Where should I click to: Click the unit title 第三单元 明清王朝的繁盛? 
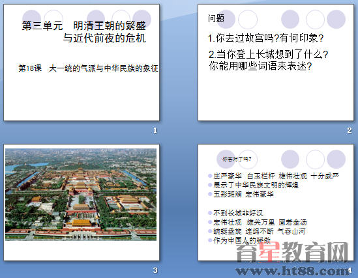(83, 26)
